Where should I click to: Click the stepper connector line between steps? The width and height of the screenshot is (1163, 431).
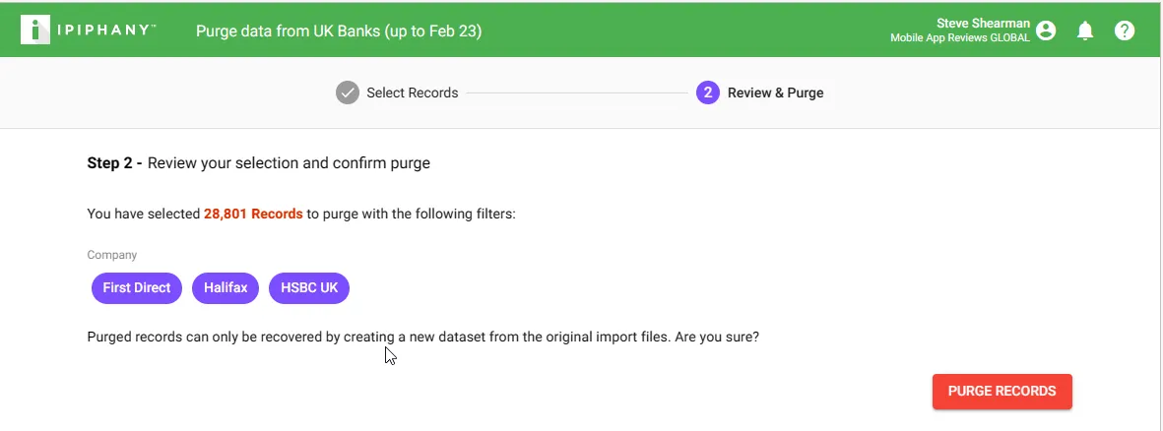point(577,93)
